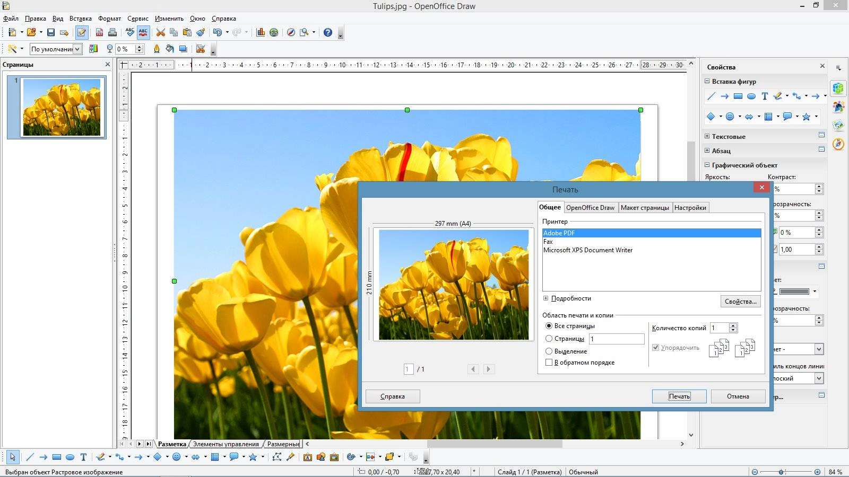Insert a chart with the bar chart icon
Viewport: 849px width, 477px height.
[x=261, y=32]
